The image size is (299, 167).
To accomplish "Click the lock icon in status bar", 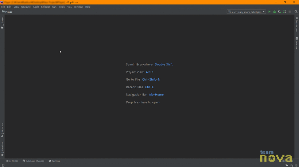I will (x=287, y=165).
